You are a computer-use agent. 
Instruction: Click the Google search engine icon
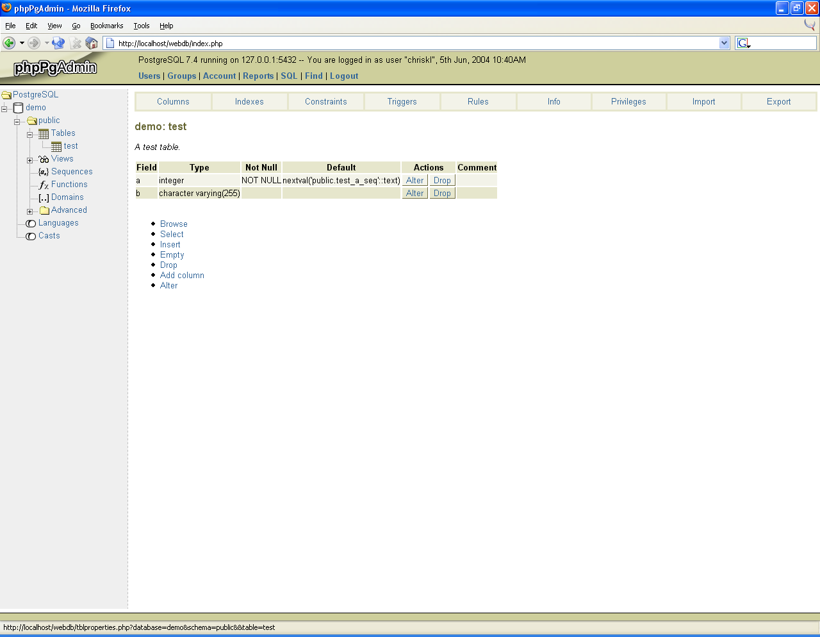pos(743,43)
